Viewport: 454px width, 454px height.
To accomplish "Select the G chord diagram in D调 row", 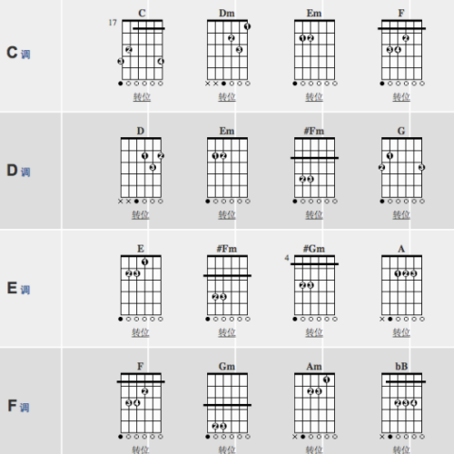I will pos(401,166).
